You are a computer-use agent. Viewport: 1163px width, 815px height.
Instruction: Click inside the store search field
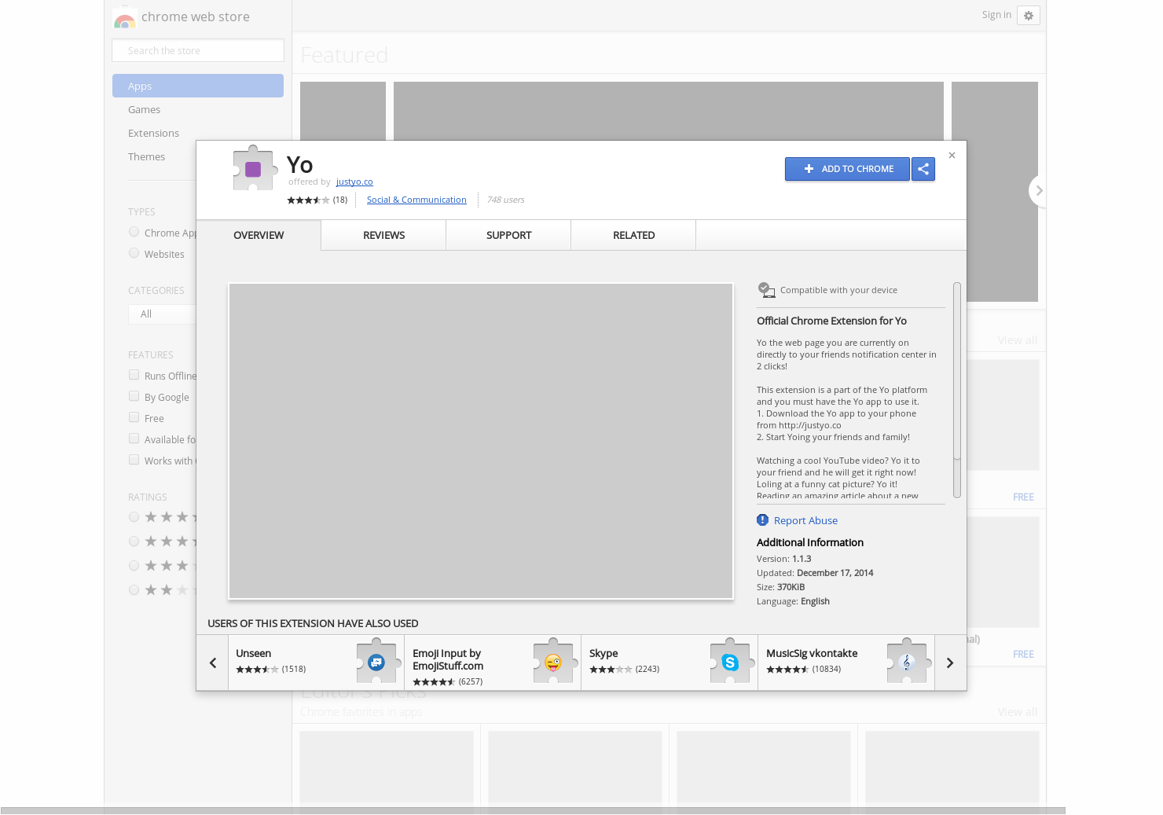pyautogui.click(x=197, y=50)
